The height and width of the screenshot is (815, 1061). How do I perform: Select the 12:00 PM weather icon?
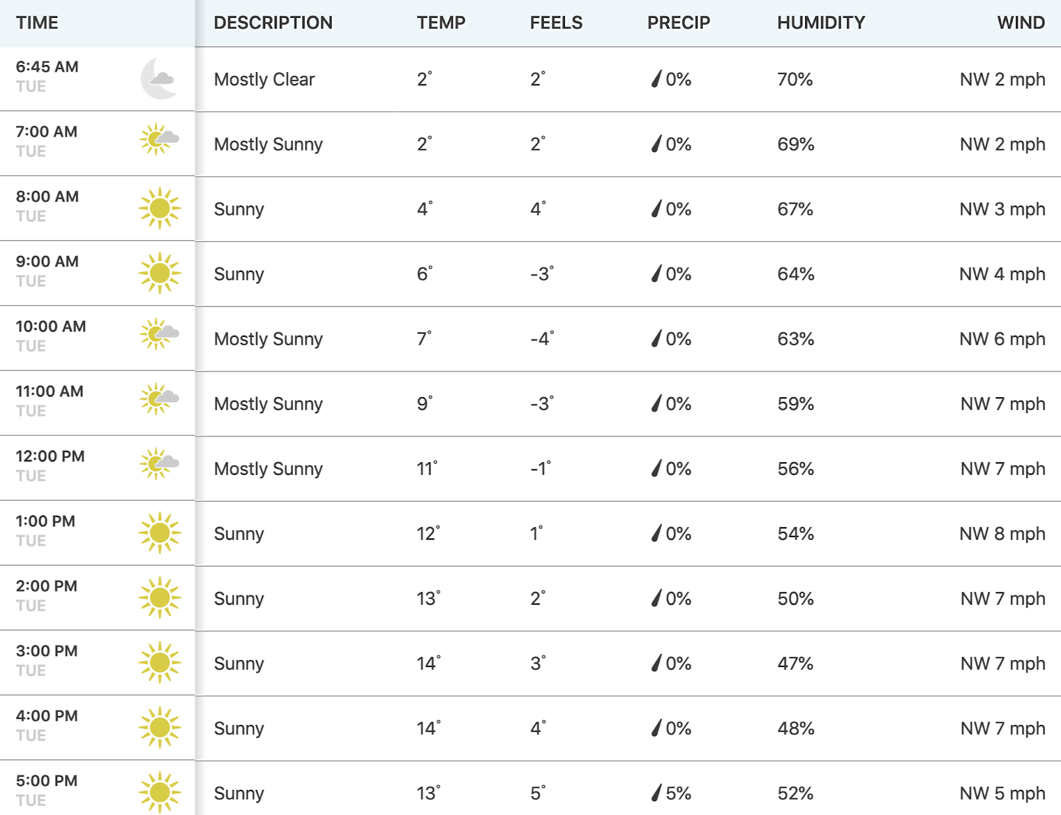point(159,464)
